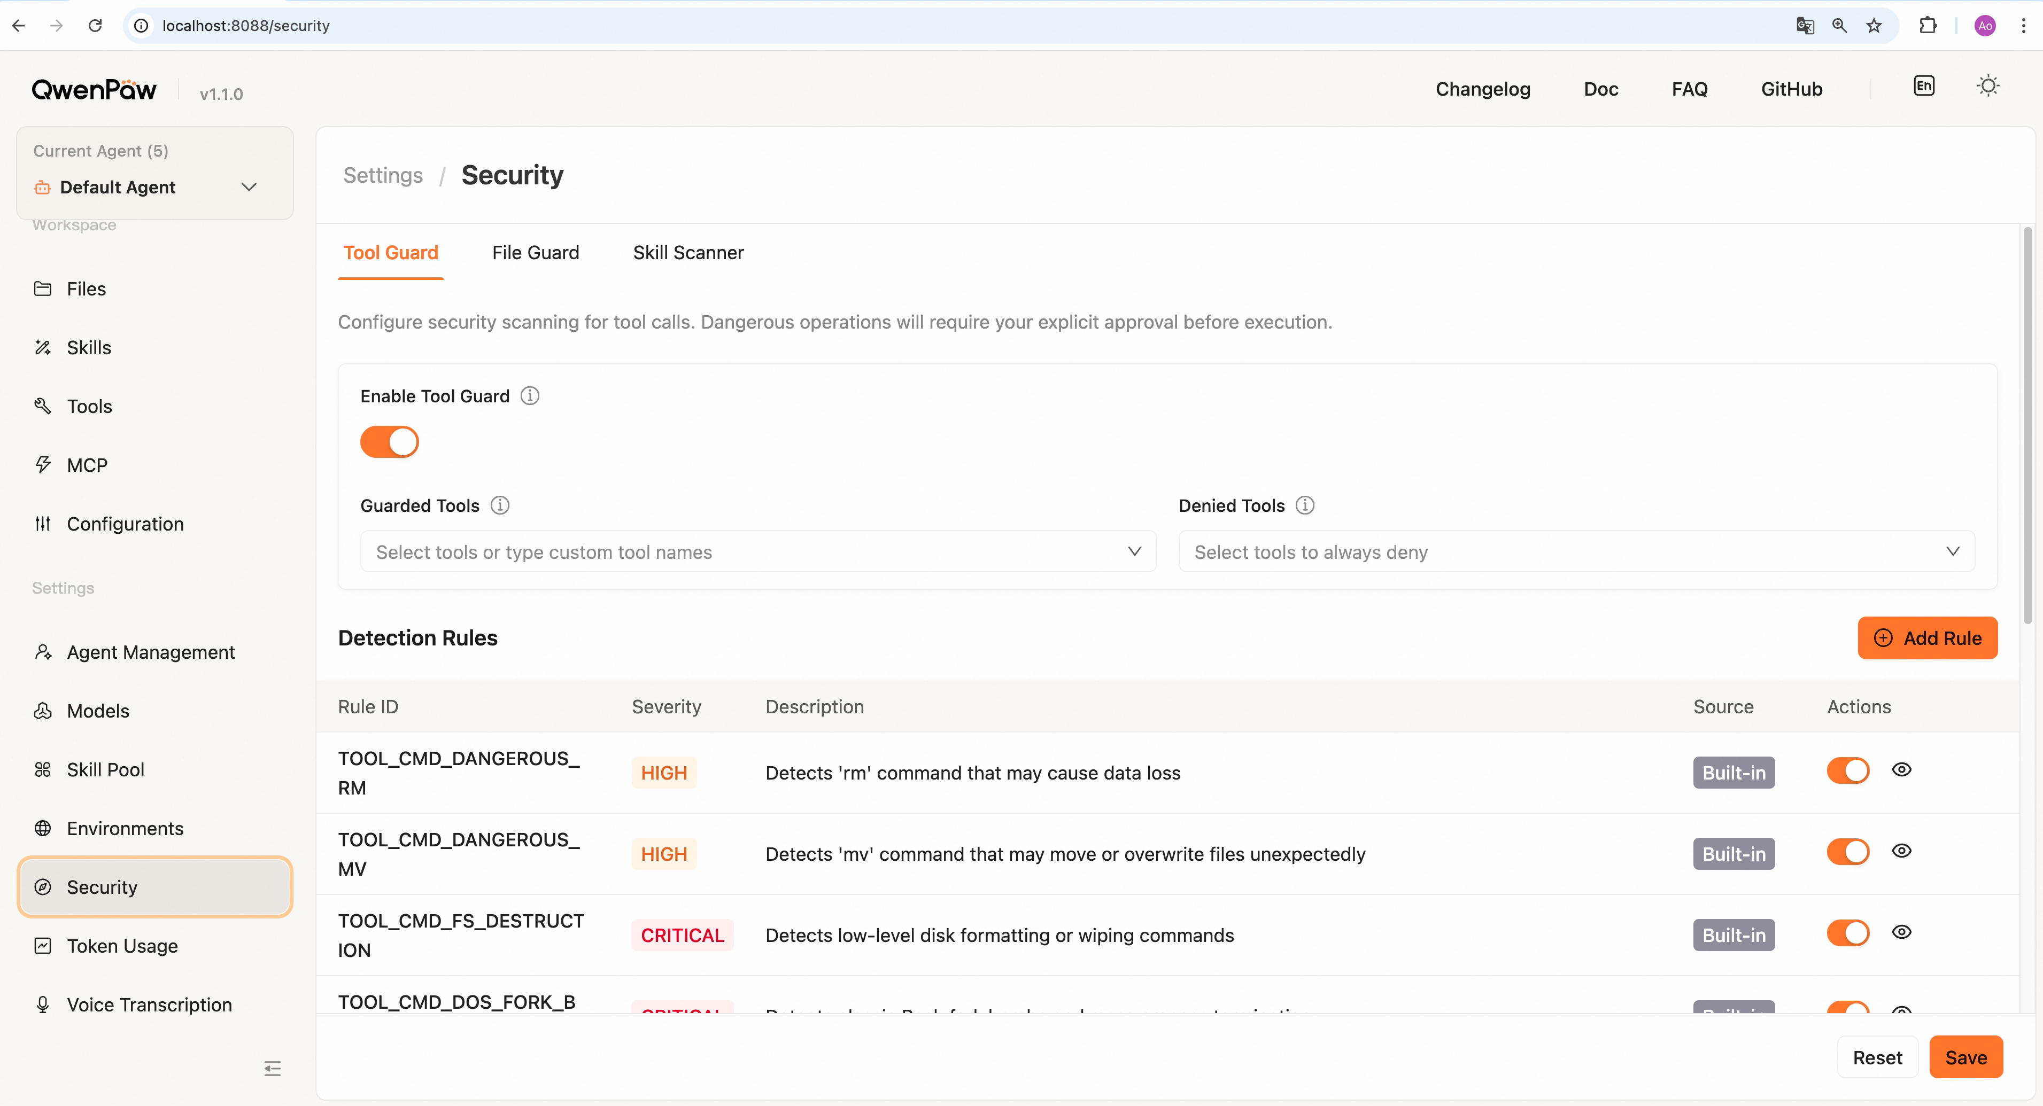
Task: Click info icon beside Enable Tool Guard
Action: [530, 395]
